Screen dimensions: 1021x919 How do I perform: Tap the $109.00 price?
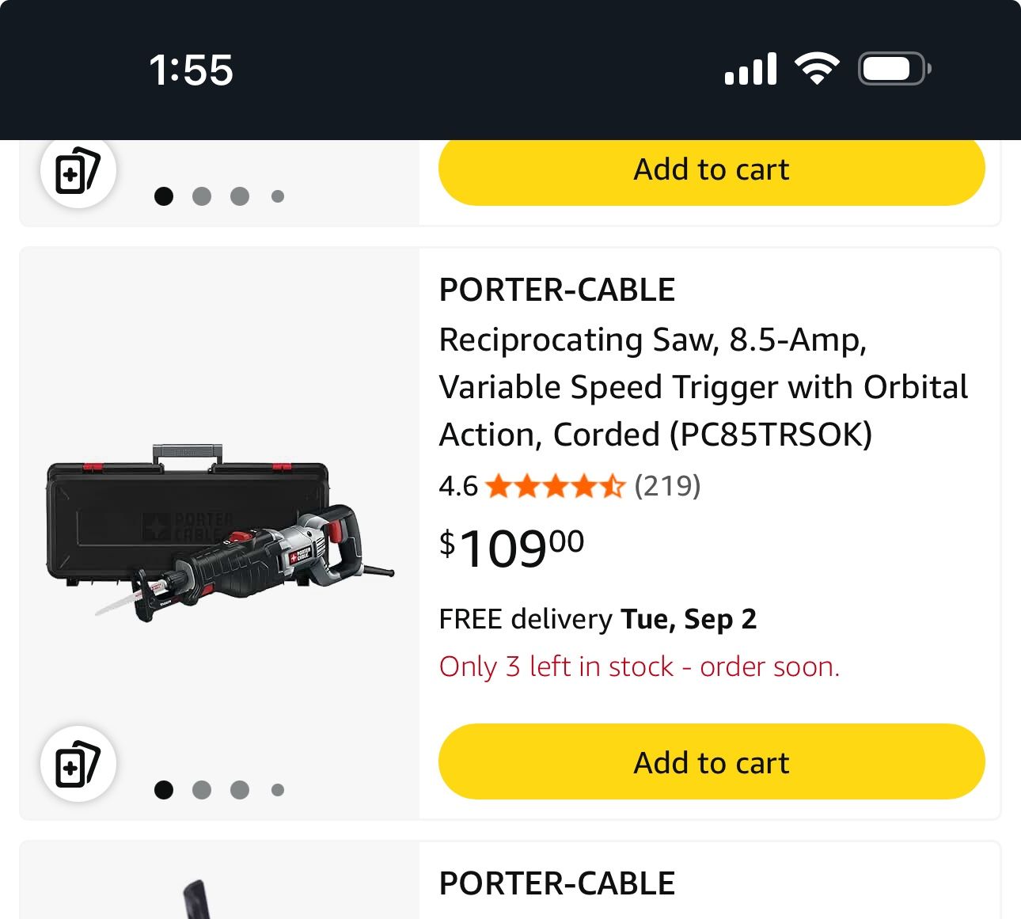pyautogui.click(x=511, y=548)
